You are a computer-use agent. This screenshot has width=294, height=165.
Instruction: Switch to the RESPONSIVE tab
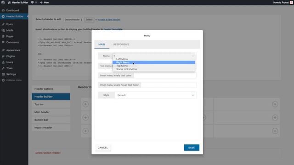121,44
